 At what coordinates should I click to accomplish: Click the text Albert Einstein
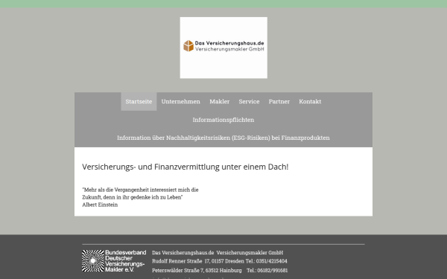100,205
